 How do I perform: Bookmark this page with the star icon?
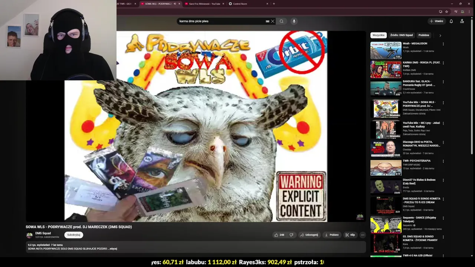[x=446, y=11]
